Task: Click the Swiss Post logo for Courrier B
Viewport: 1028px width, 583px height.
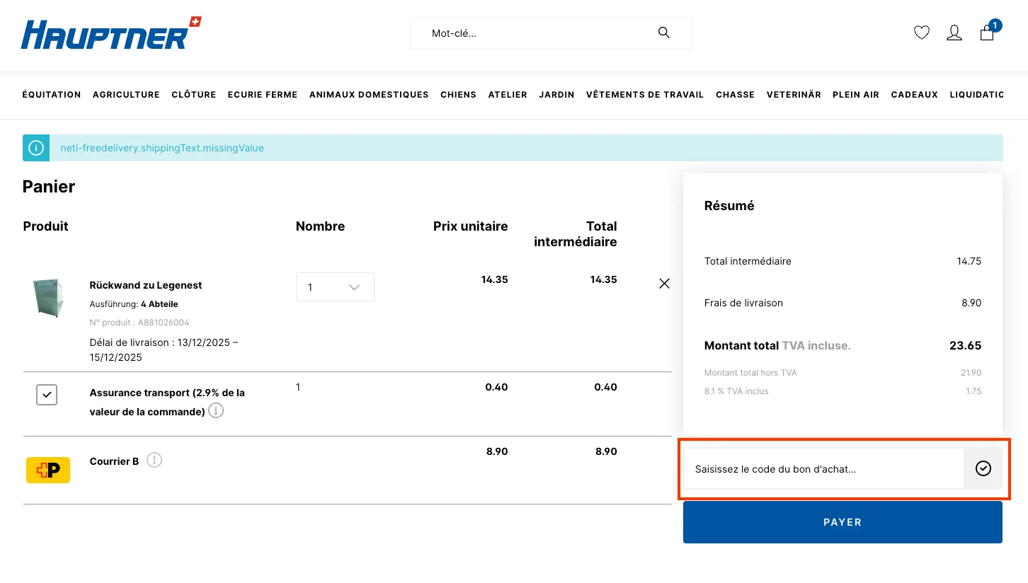Action: (47, 469)
